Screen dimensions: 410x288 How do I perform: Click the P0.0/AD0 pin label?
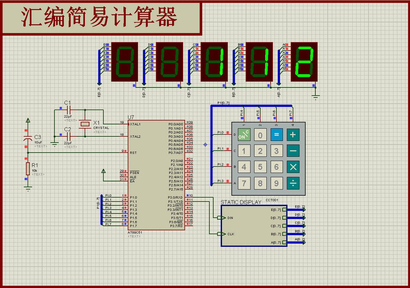click(176, 124)
